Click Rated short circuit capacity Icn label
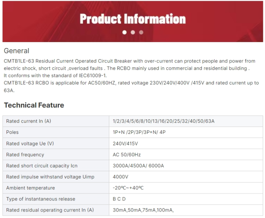The height and width of the screenshot is (218, 265). [x=42, y=166]
